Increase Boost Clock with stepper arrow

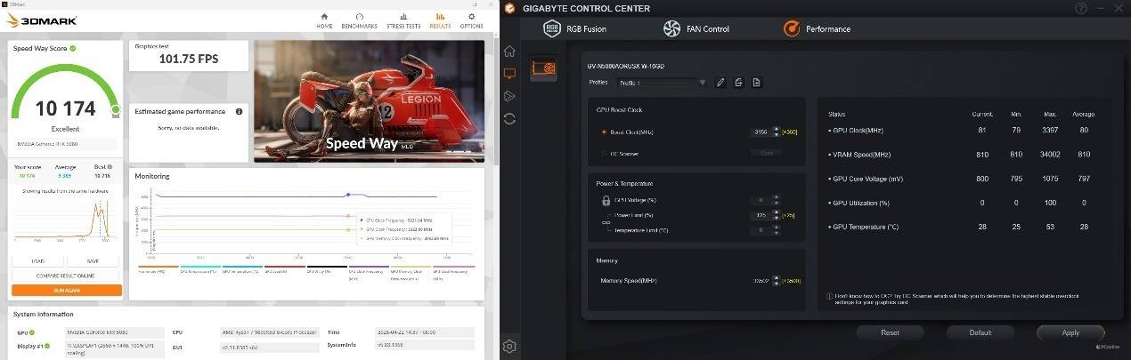pyautogui.click(x=774, y=129)
